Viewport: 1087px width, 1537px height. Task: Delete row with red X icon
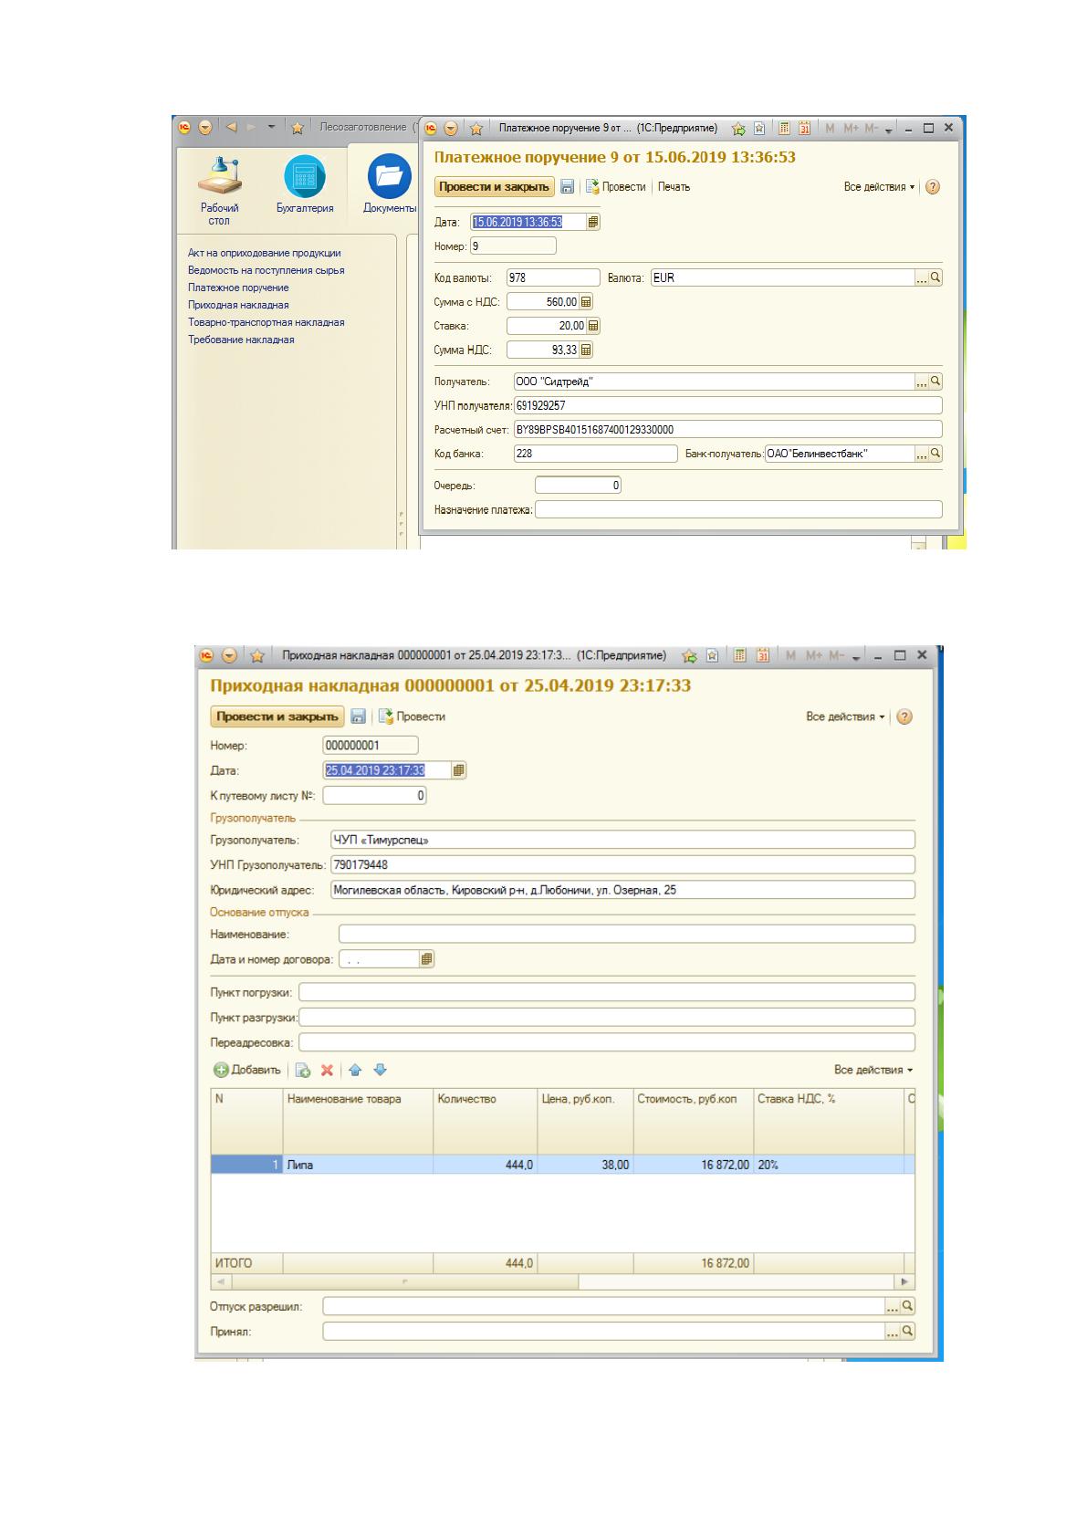pos(327,1071)
